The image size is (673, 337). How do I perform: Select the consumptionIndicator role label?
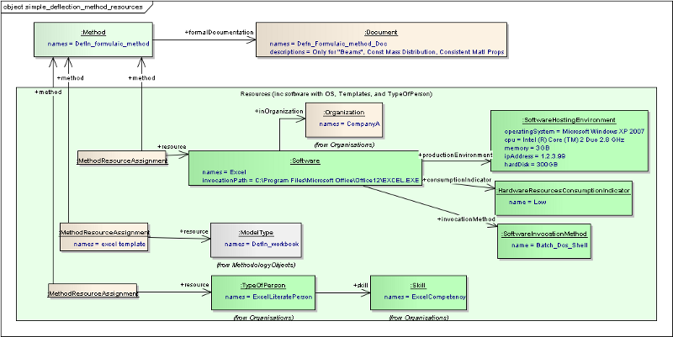click(458, 180)
